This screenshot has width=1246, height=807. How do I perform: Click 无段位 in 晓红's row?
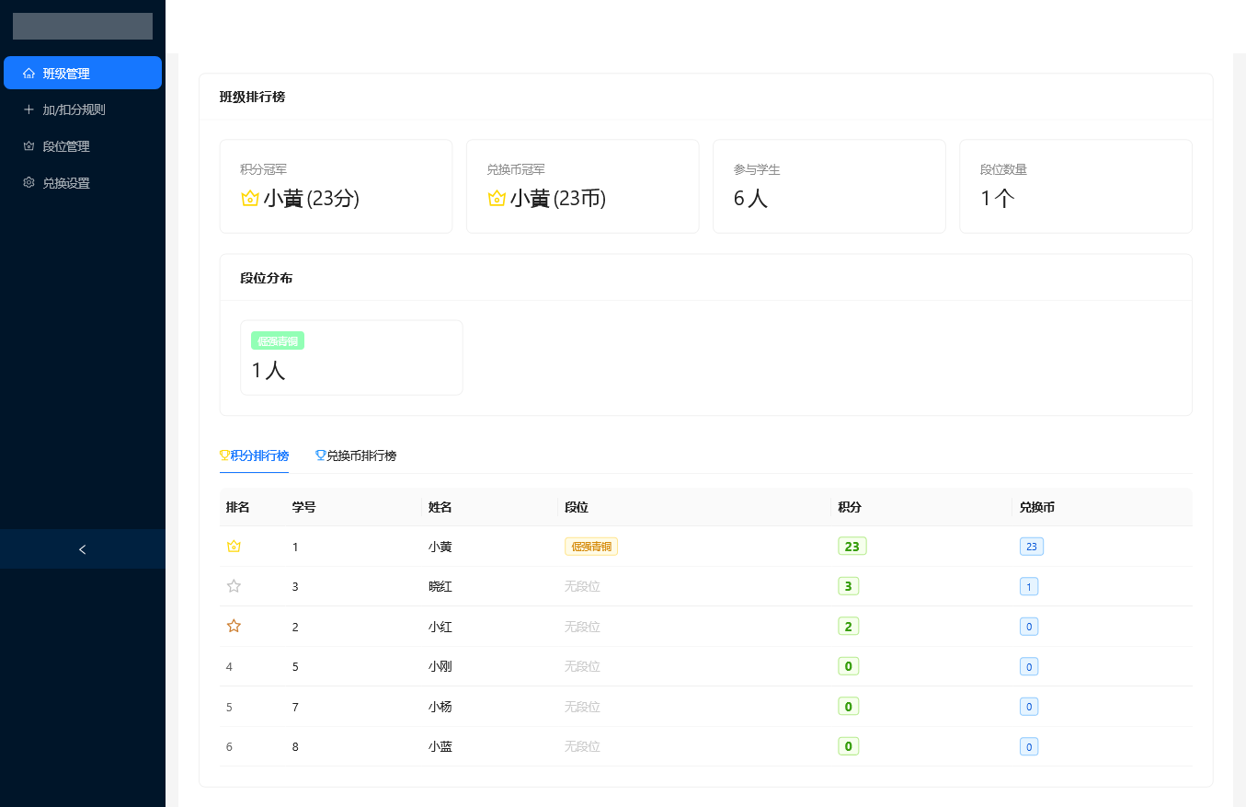click(x=582, y=586)
